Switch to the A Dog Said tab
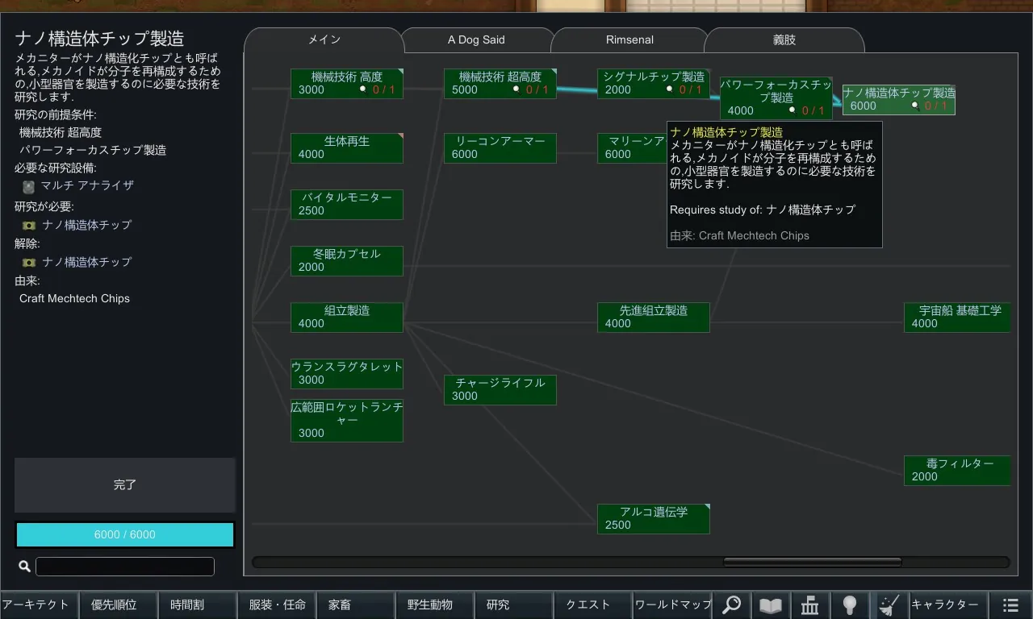The image size is (1033, 619). pyautogui.click(x=476, y=39)
